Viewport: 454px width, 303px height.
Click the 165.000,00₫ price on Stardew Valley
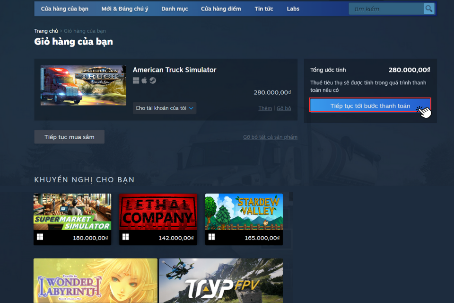(x=262, y=238)
